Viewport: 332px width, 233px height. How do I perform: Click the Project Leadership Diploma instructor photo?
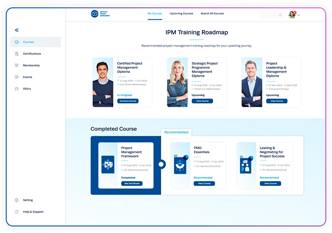(252, 82)
